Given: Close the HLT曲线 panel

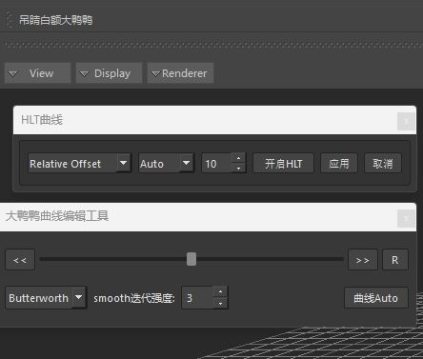Looking at the screenshot, I should (x=406, y=121).
